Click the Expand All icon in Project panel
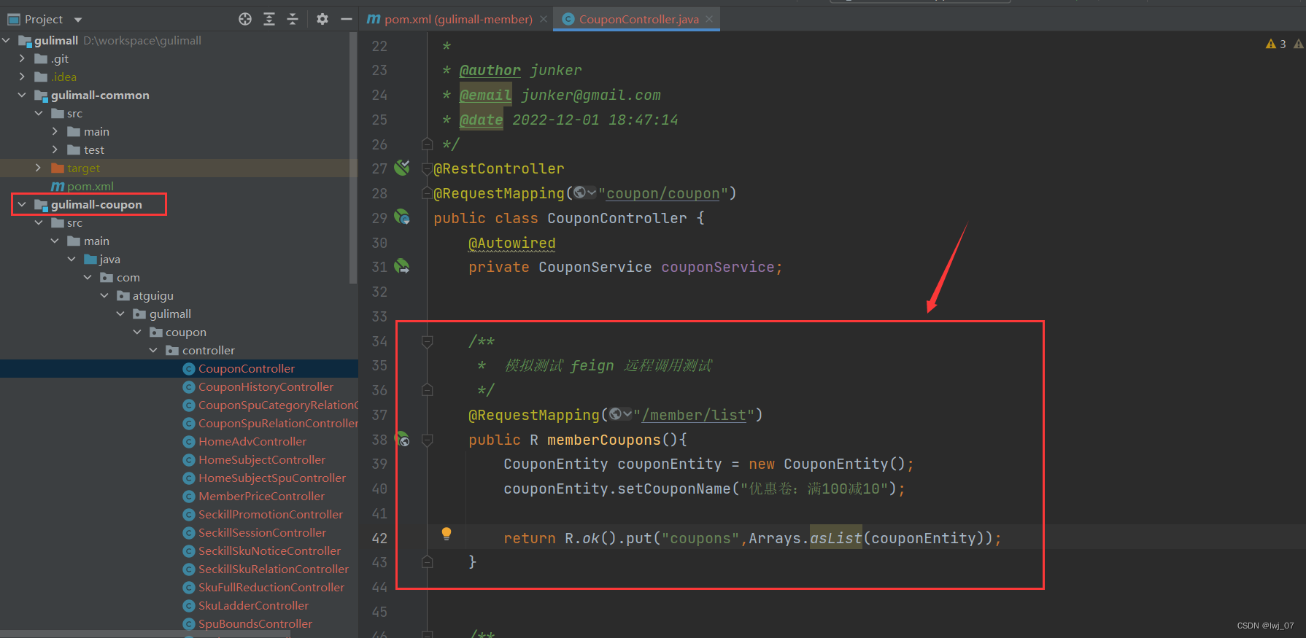1306x638 pixels. [269, 19]
